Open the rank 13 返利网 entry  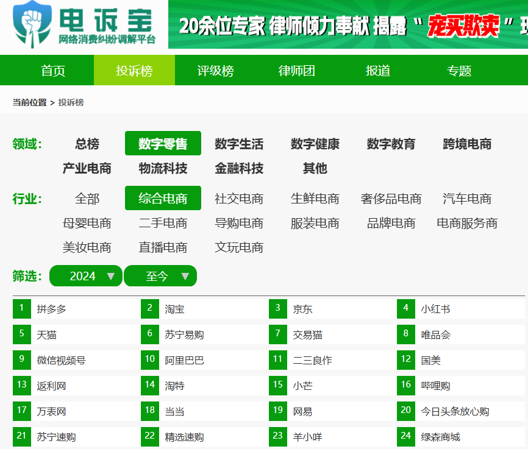coord(76,386)
